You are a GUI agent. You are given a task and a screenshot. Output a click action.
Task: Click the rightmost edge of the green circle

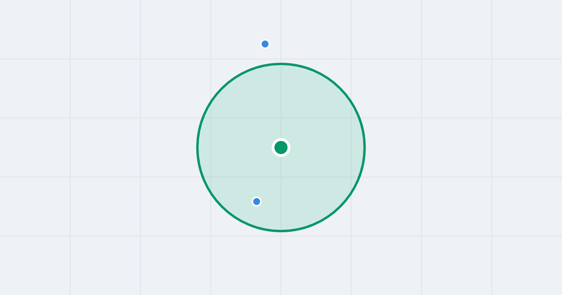364,147
